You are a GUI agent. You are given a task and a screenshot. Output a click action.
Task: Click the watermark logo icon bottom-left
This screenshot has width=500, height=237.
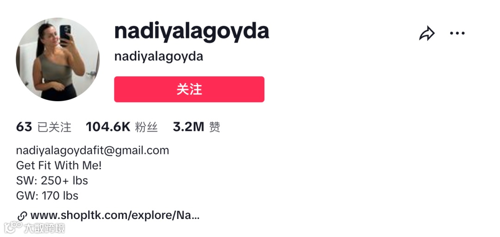tap(13, 228)
